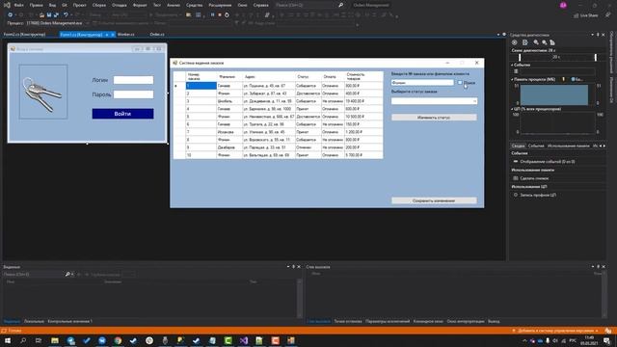This screenshot has height=347, width=617.
Task: Open Windows taskbar search
Action: (23, 340)
